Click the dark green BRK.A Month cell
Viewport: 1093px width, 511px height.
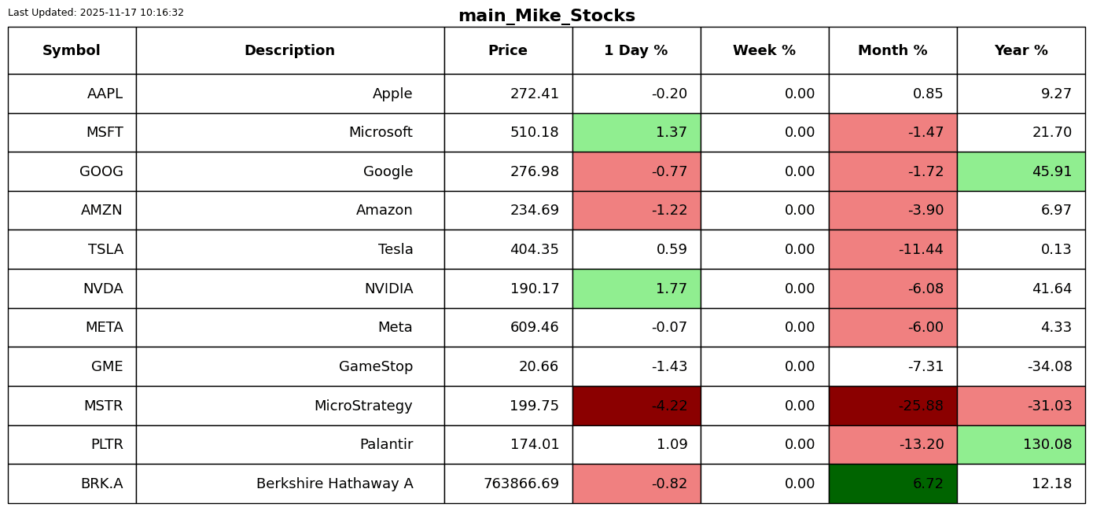click(x=892, y=483)
